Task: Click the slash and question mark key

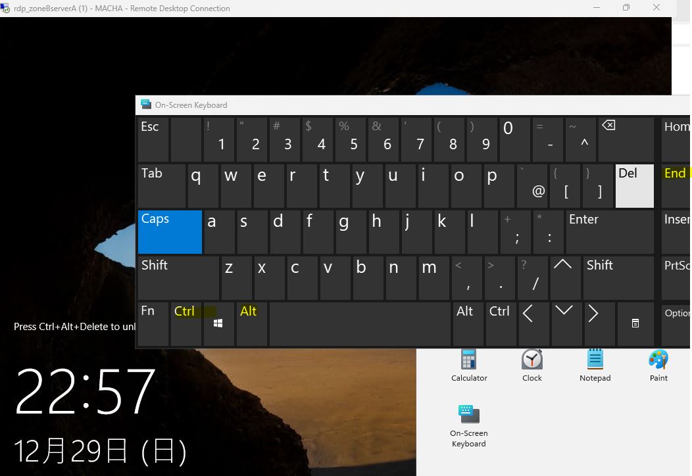Action: tap(533, 278)
